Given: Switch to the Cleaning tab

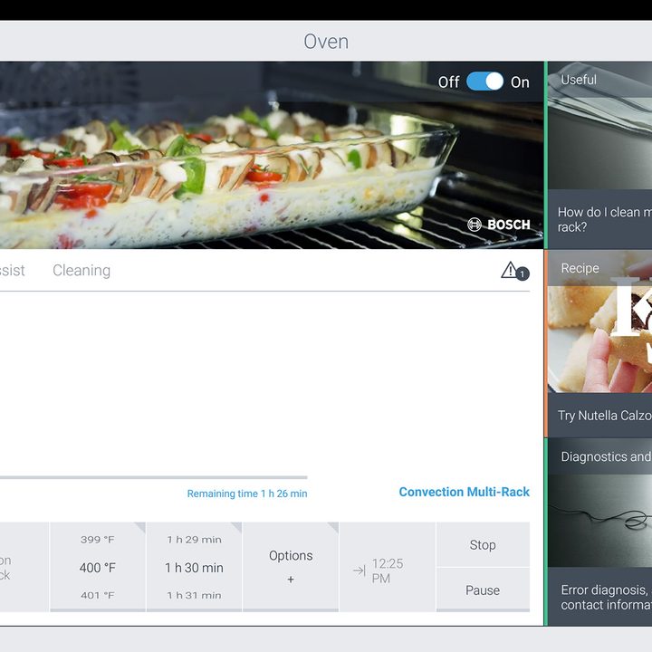Looking at the screenshot, I should 81,270.
